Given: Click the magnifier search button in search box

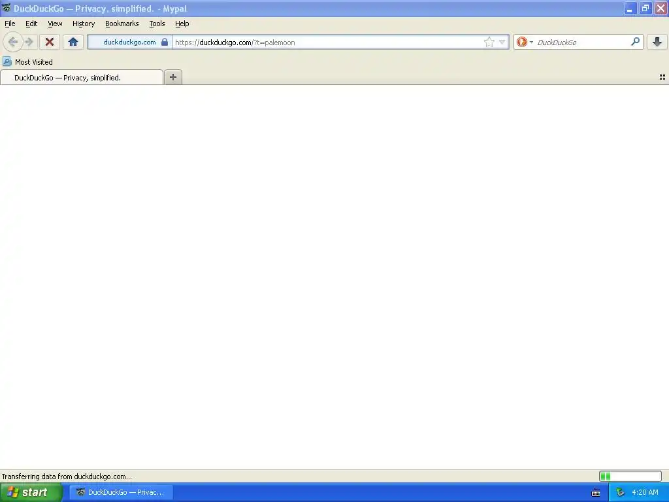Looking at the screenshot, I should (x=635, y=42).
